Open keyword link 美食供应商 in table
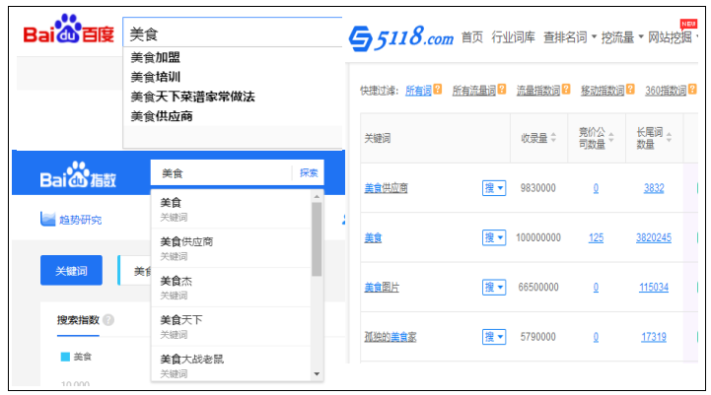Screen dimensions: 711x395 pos(386,188)
